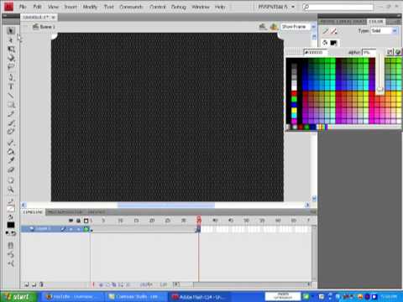Toggle show/hide all layers eye icon
Screen dimensions: 403x302
[x=71, y=221]
